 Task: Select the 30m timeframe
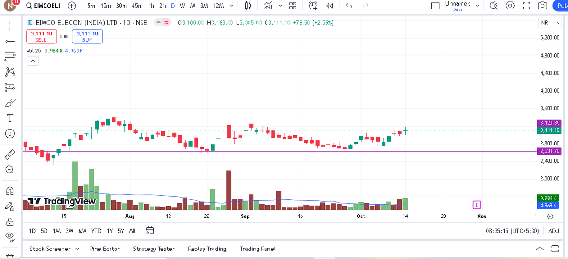click(122, 6)
